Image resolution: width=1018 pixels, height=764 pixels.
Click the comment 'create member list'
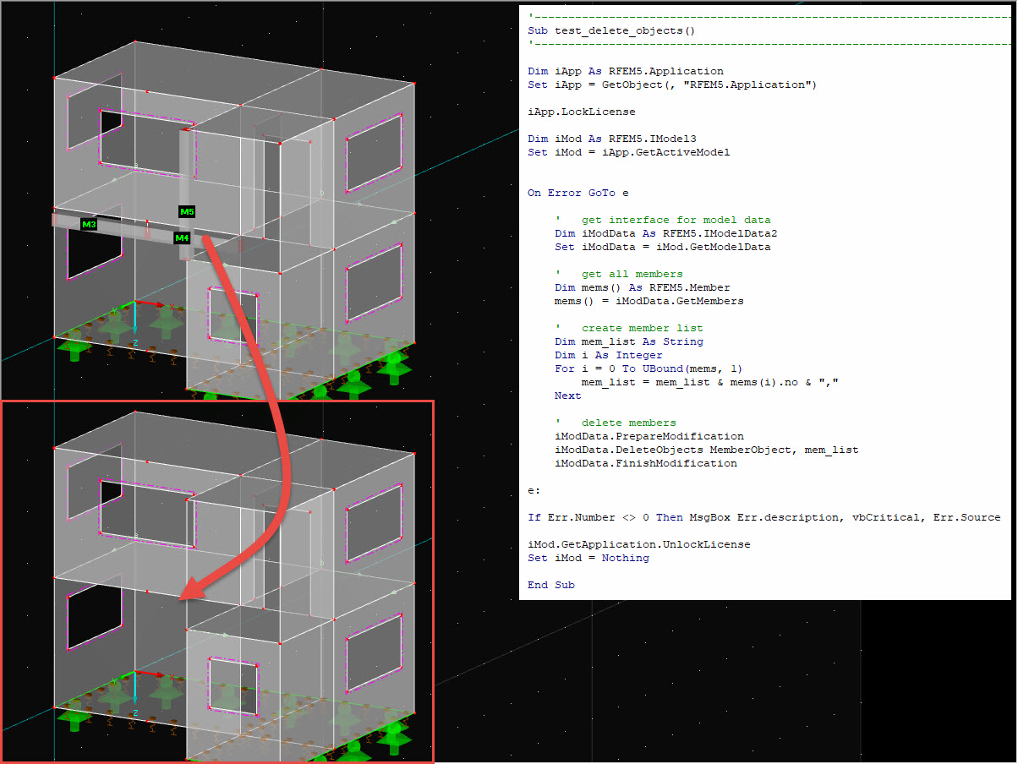click(642, 328)
